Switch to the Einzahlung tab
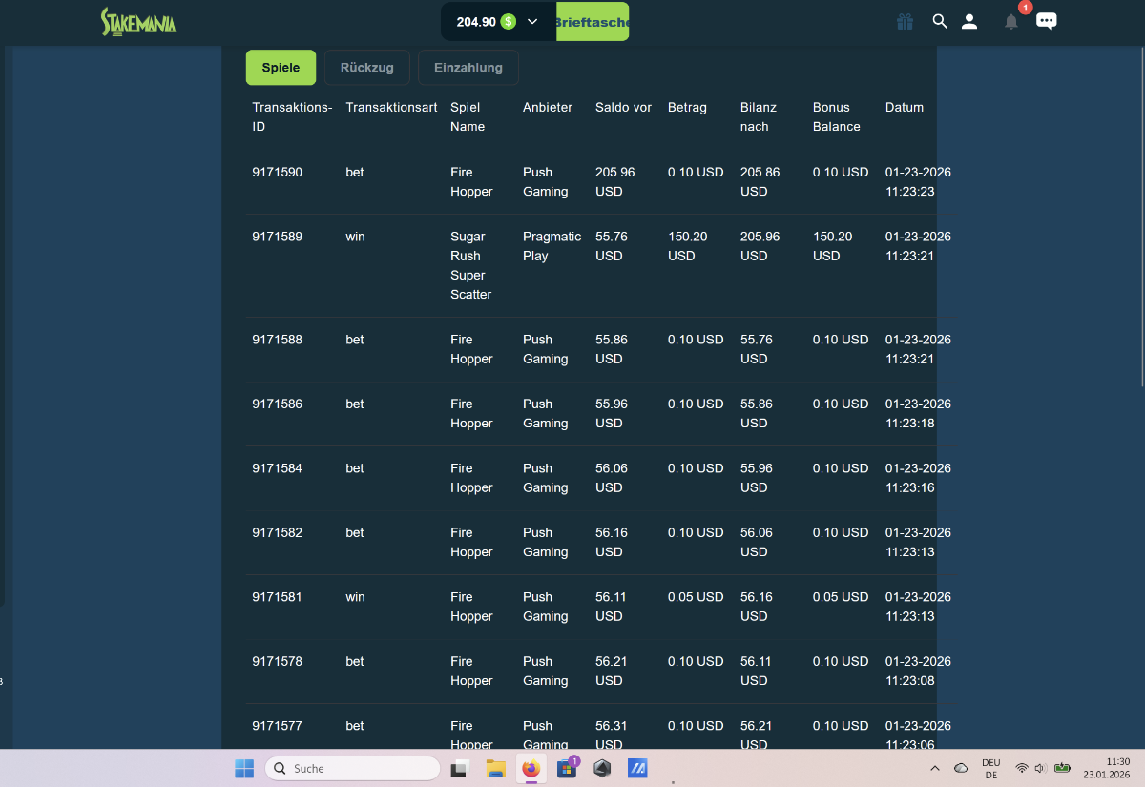Image resolution: width=1145 pixels, height=787 pixels. coord(468,68)
